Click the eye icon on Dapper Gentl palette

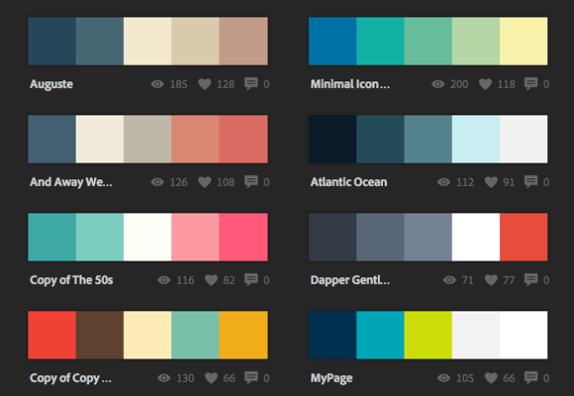click(449, 280)
